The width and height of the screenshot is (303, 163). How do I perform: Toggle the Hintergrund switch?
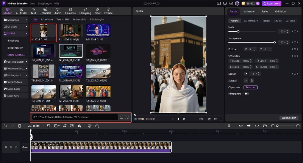pos(247,93)
